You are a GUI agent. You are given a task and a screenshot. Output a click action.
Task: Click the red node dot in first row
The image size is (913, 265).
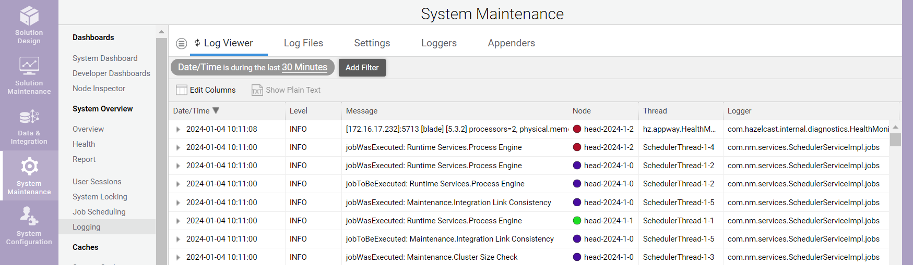[577, 129]
